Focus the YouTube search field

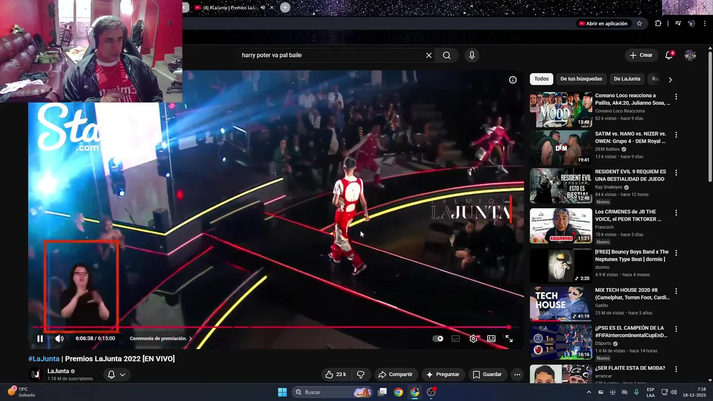(x=331, y=55)
